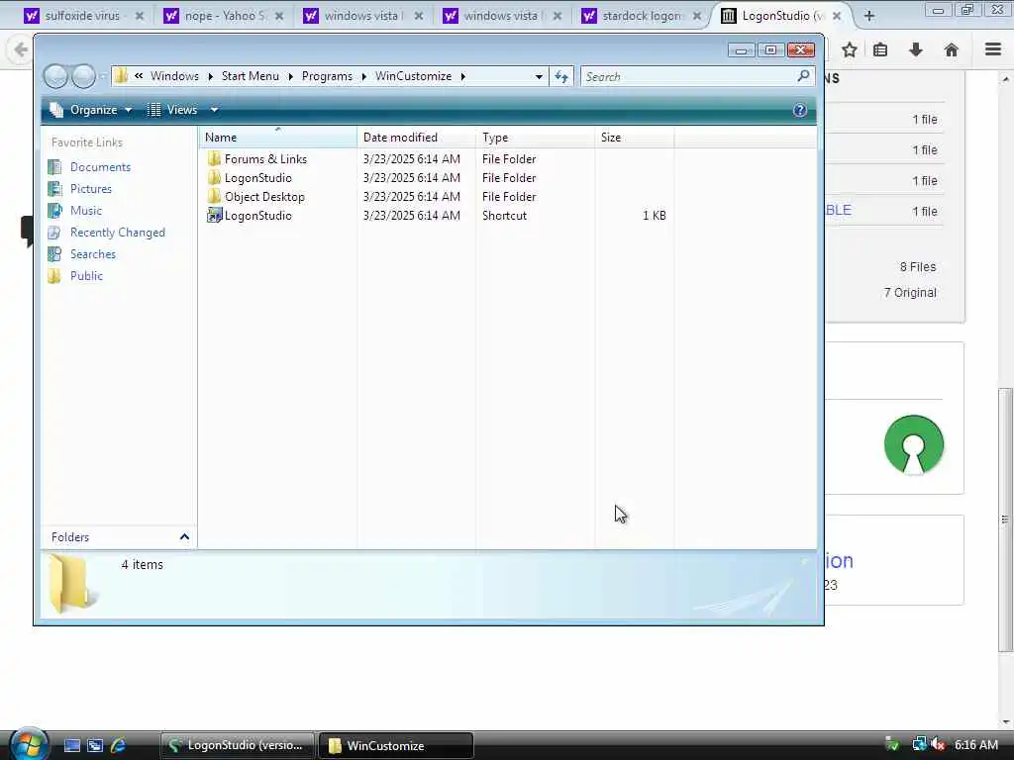Image resolution: width=1014 pixels, height=760 pixels.
Task: Click the green keyhole logo on the web page
Action: pyautogui.click(x=914, y=444)
